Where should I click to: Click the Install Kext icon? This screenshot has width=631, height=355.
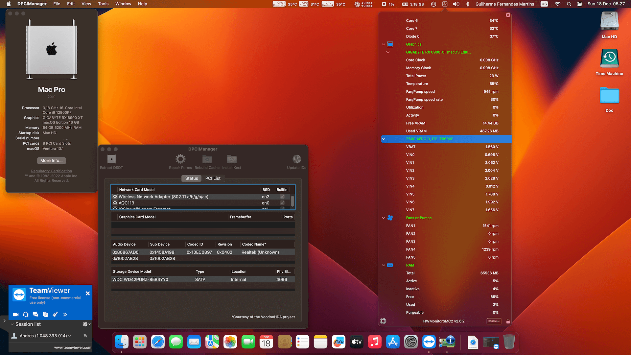pyautogui.click(x=232, y=159)
